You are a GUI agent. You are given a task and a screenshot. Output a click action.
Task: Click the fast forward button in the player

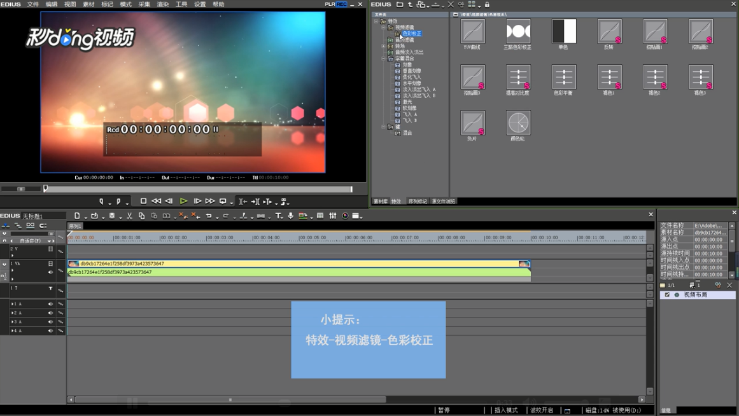210,201
